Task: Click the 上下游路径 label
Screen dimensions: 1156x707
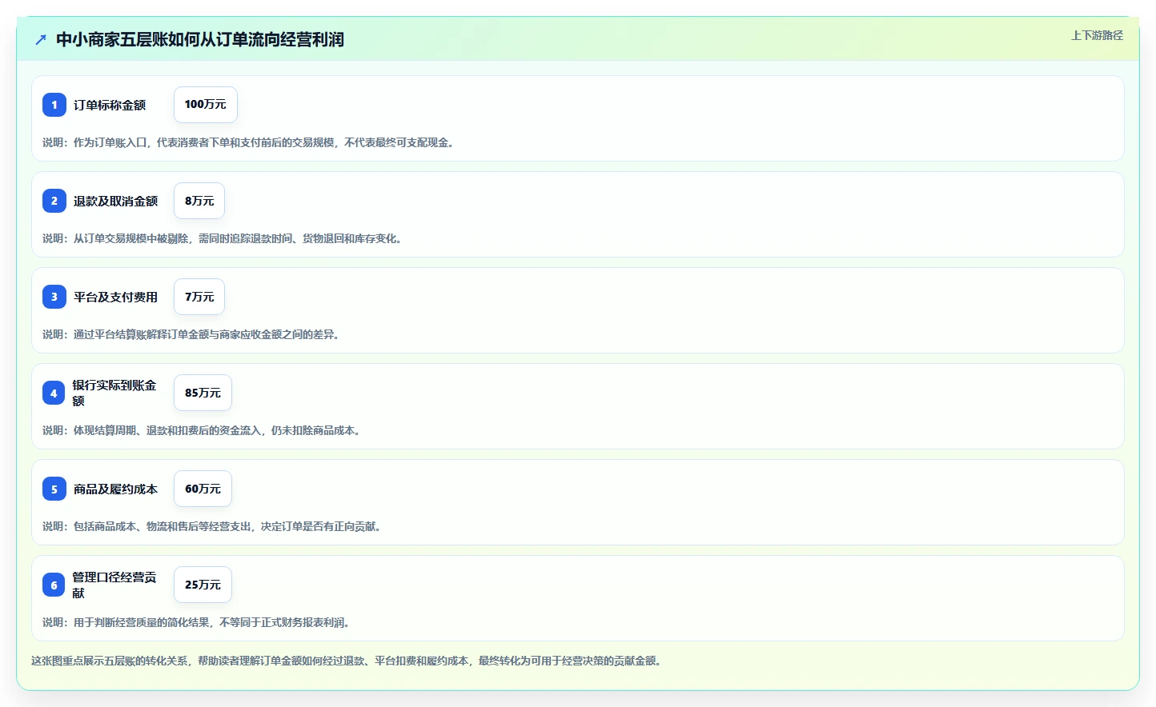Action: [1097, 35]
